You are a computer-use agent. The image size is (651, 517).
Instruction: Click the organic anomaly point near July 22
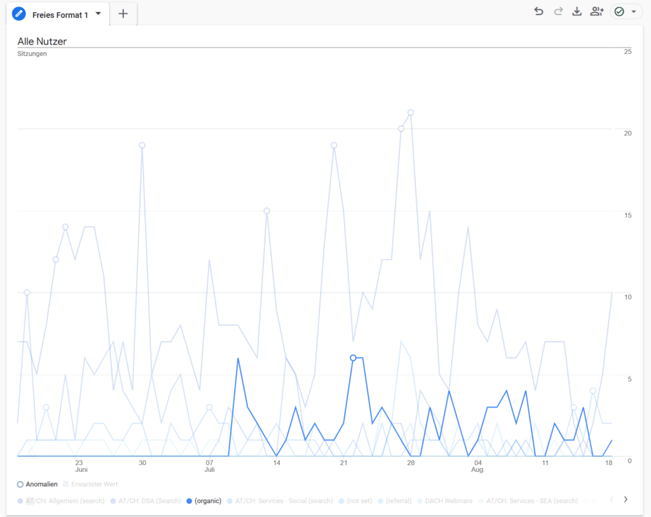coord(353,358)
